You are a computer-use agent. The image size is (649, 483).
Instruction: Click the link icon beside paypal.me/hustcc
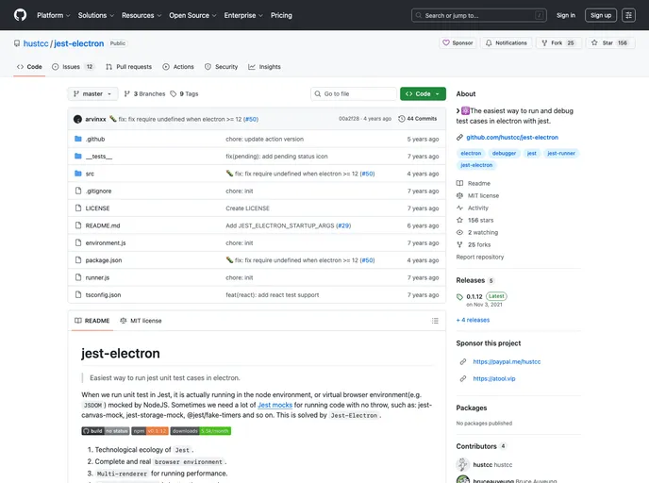[463, 361]
